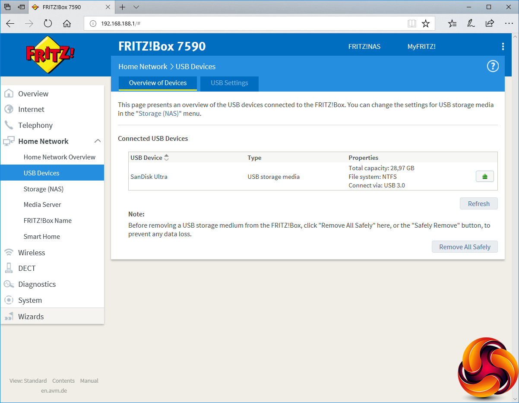Click the Home Network devices icon
Screen dimensions: 519x403
coord(8,141)
